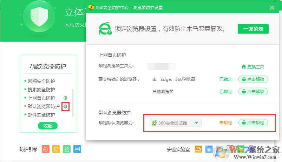
Task: Collapse the list with 收起 button
Action: click(x=48, y=126)
